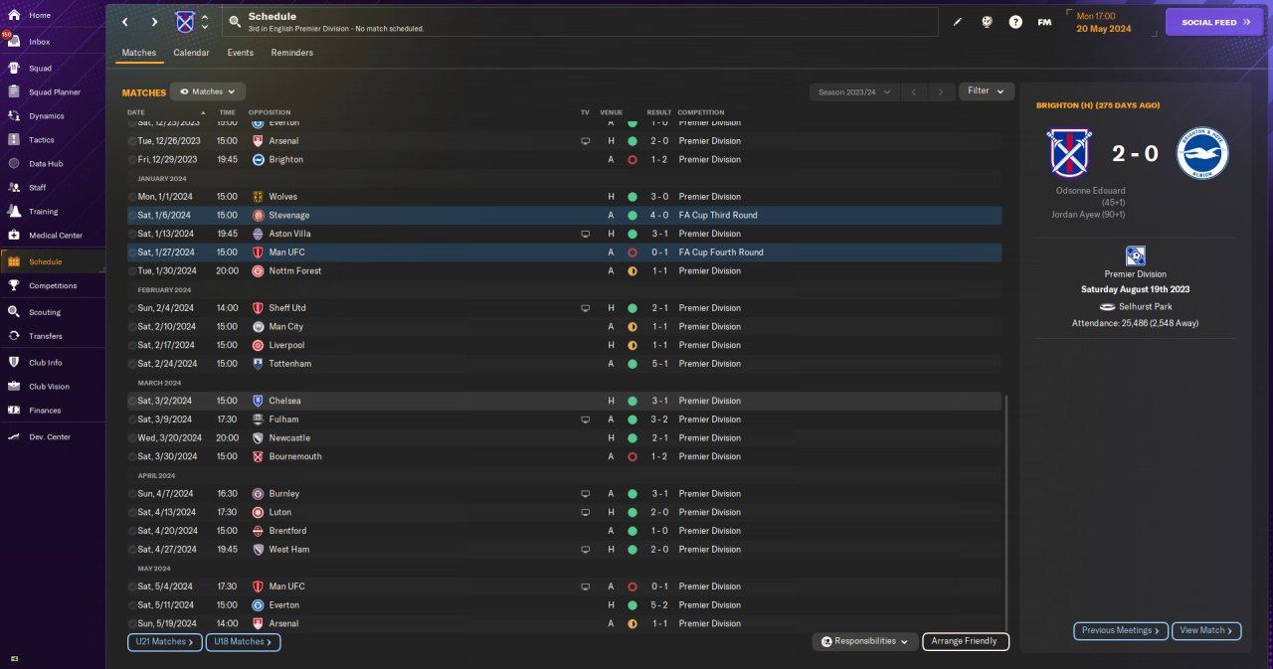This screenshot has width=1273, height=669.
Task: Toggle reminder circle for West Ham match
Action: (132, 549)
